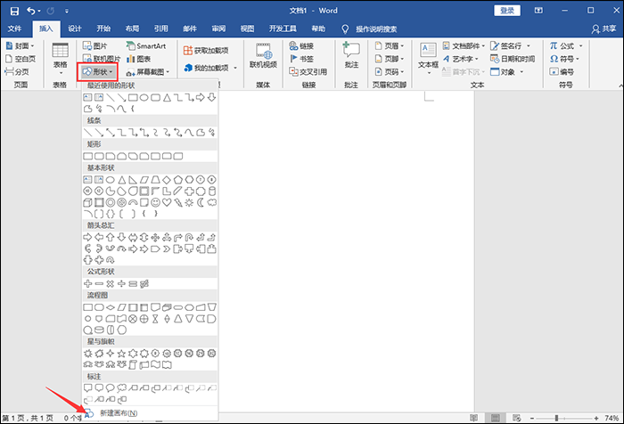Adjust the zoom slider handle
The height and width of the screenshot is (424, 624).
556,418
